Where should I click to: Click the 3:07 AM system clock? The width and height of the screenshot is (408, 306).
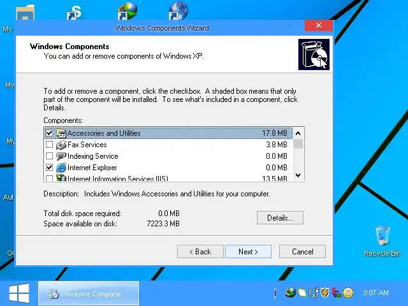375,293
